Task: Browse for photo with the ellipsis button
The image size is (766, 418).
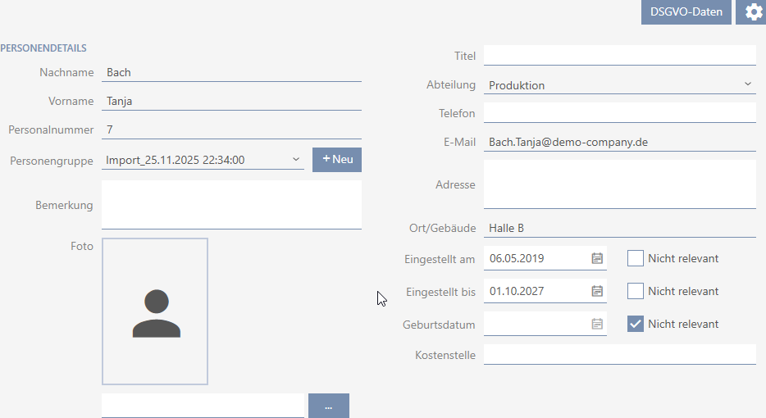Action: pyautogui.click(x=328, y=407)
